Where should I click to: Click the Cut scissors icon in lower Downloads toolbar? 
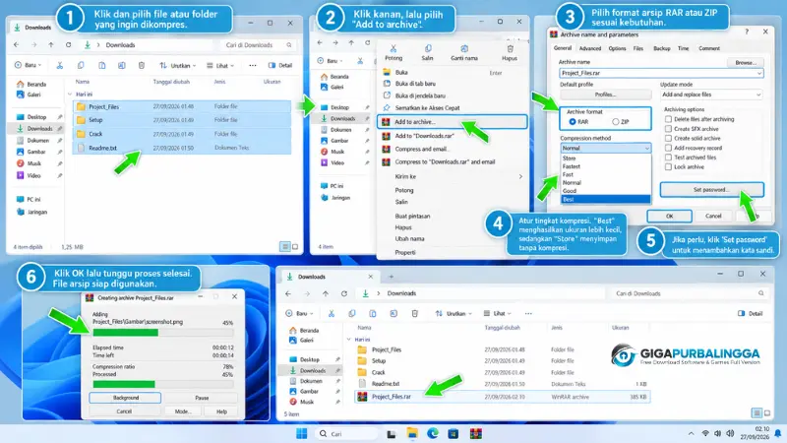tap(332, 313)
